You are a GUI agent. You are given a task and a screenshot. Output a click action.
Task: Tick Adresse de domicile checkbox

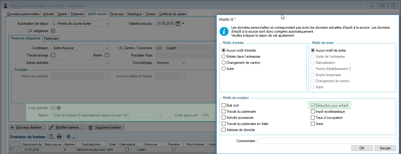click(x=224, y=130)
